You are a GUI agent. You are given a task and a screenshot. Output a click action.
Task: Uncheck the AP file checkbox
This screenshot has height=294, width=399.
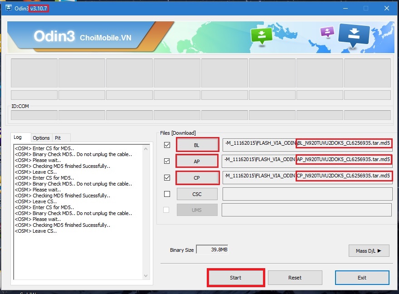tap(167, 161)
